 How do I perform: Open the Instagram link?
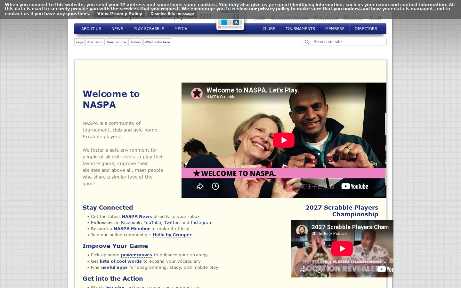(201, 223)
